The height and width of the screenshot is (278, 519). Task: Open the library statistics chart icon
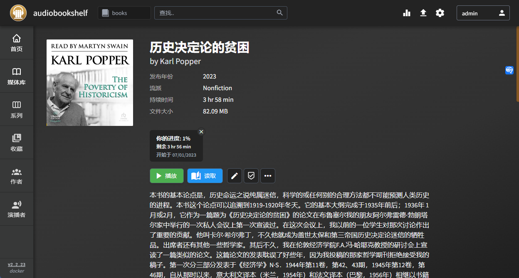pos(407,13)
